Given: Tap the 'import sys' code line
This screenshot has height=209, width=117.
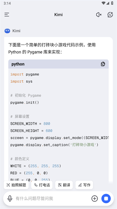Looking at the screenshot, I should tap(21, 82).
